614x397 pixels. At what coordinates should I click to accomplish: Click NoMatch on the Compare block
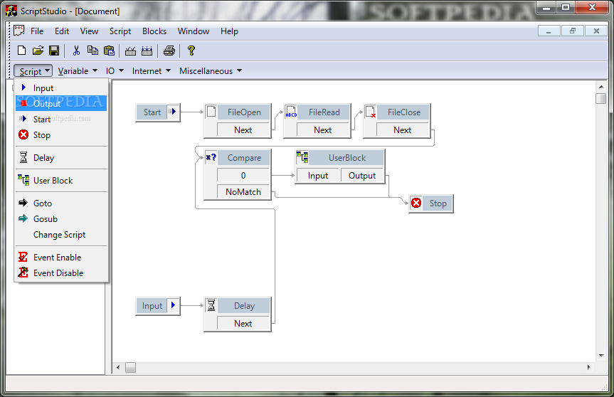(243, 192)
